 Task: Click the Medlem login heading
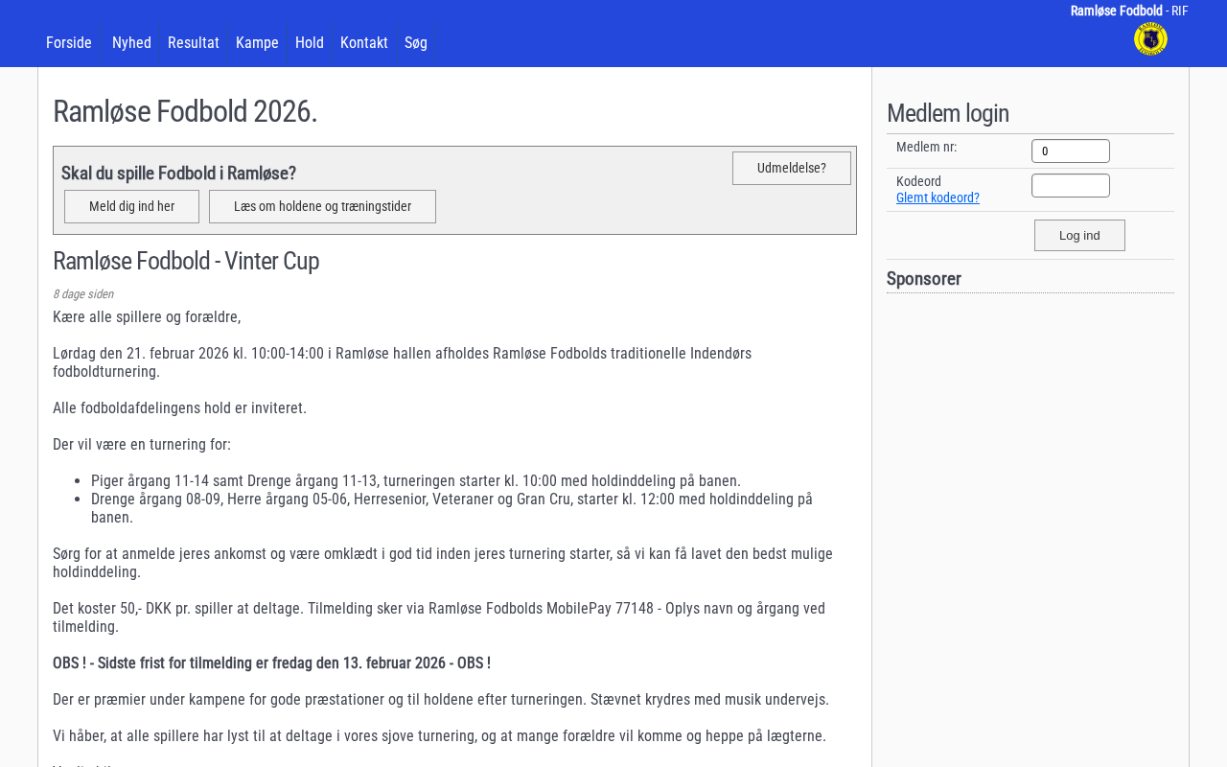tap(947, 113)
